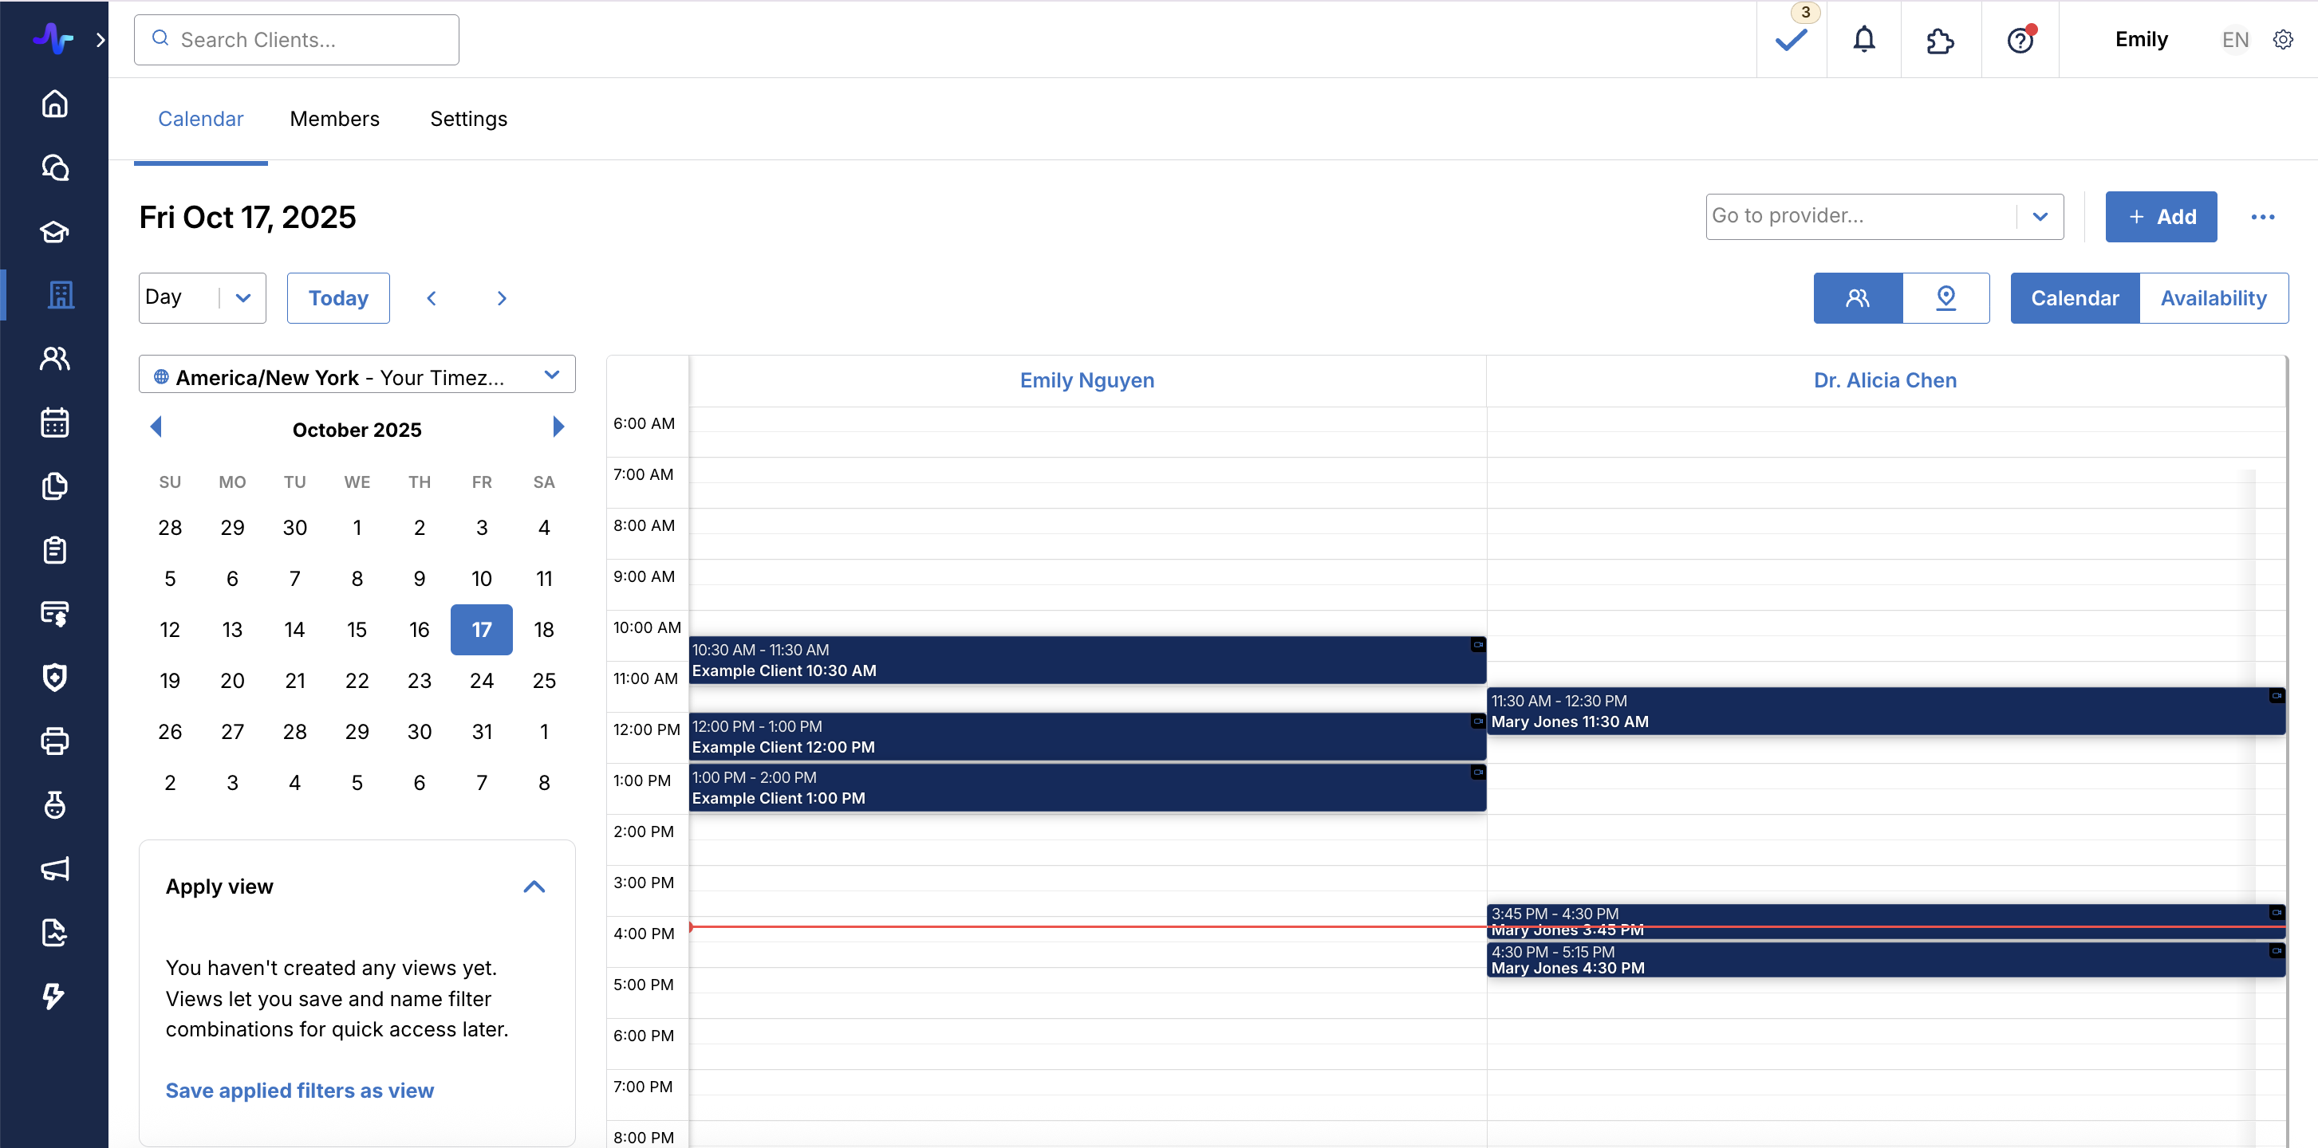Switch to the location view toggle
This screenshot has height=1148, width=2318.
1945,298
